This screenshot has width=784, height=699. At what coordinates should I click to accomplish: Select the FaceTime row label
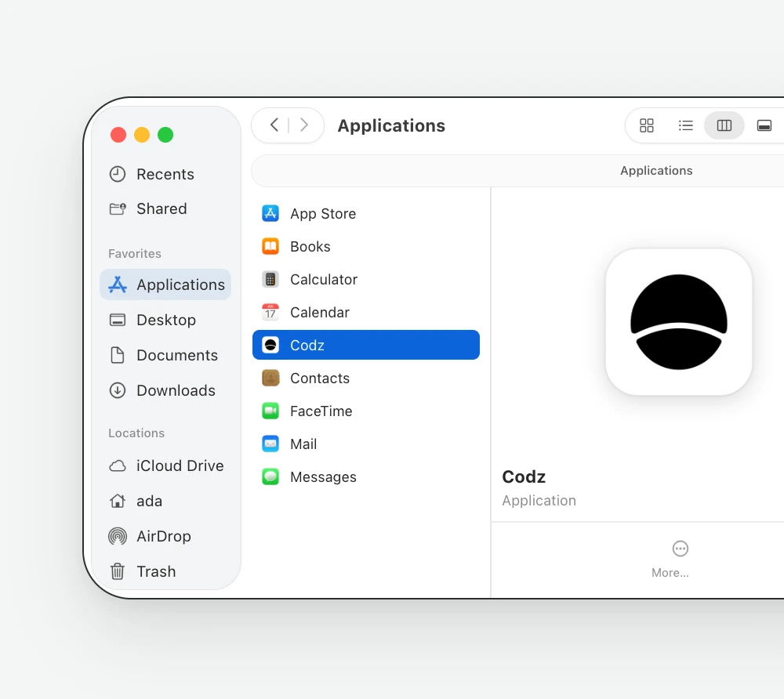tap(321, 411)
